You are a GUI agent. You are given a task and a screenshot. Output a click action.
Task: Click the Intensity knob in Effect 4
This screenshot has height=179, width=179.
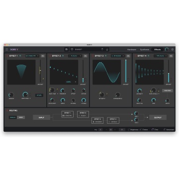pyautogui.click(x=140, y=90)
